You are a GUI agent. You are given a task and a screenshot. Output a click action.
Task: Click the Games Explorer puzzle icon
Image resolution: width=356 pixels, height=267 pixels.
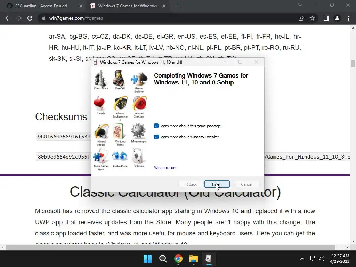(139, 79)
